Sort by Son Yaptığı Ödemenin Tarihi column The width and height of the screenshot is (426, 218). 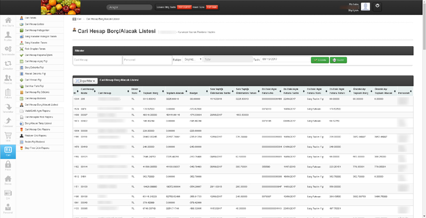click(222, 91)
